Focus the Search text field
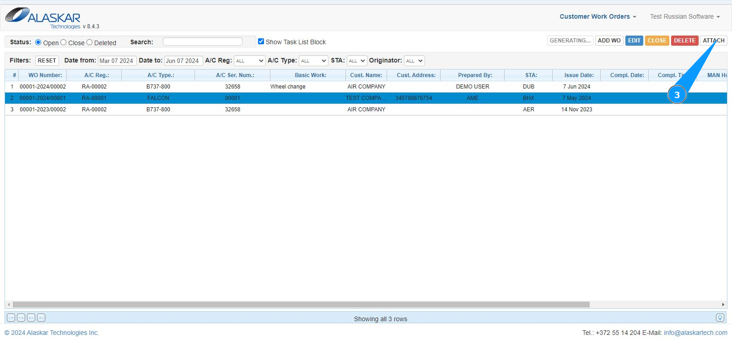This screenshot has height=339, width=732. 203,42
